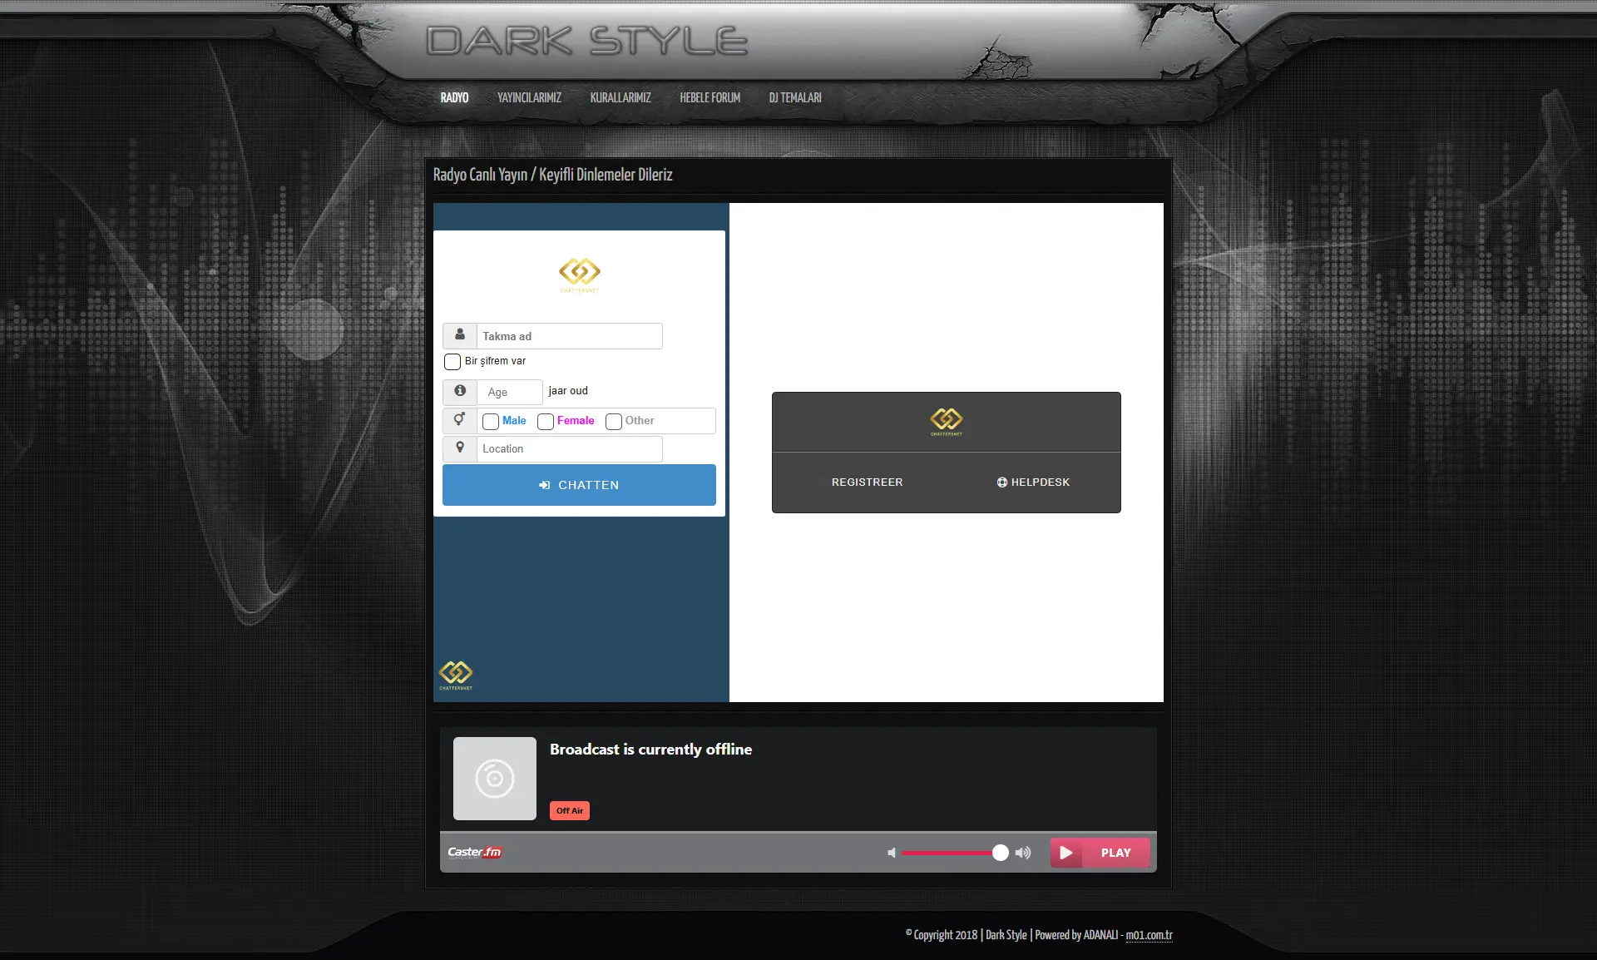1597x960 pixels.
Task: Open the HELPDESK link
Action: pyautogui.click(x=1033, y=482)
